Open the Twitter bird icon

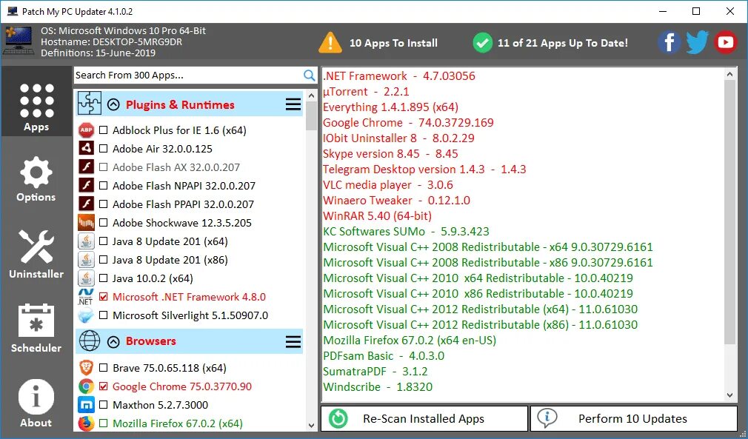[698, 42]
